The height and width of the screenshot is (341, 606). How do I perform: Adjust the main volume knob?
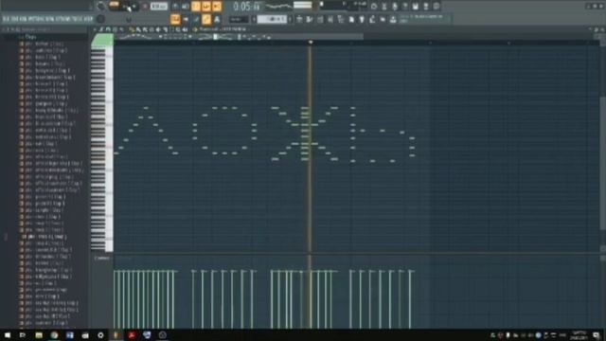click(100, 6)
